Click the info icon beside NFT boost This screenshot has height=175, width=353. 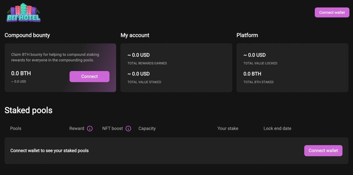(x=128, y=129)
